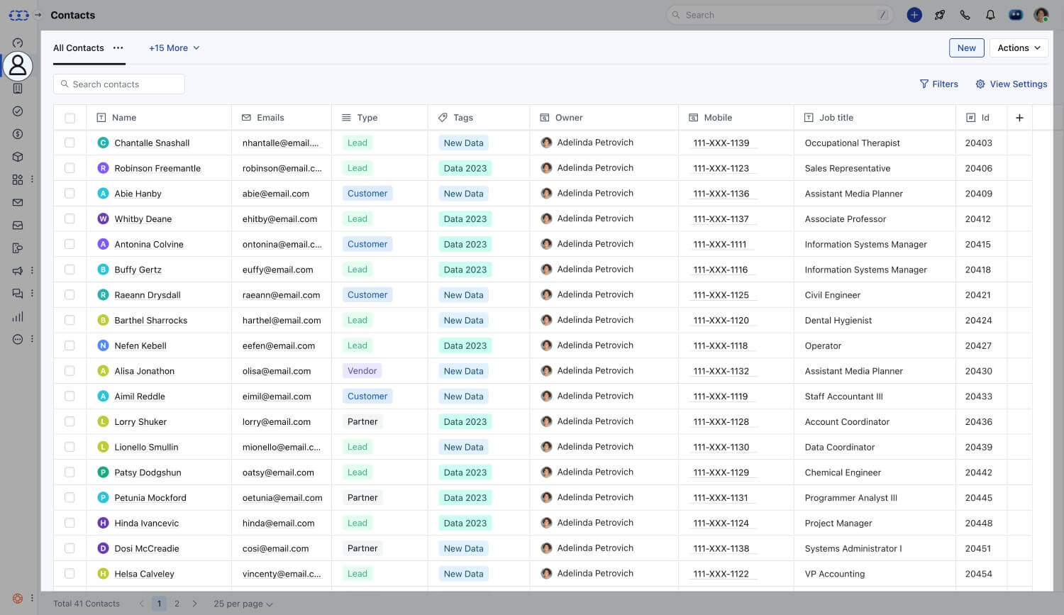This screenshot has height=615, width=1064.
Task: Select the All Contacts tab
Action: pyautogui.click(x=79, y=48)
